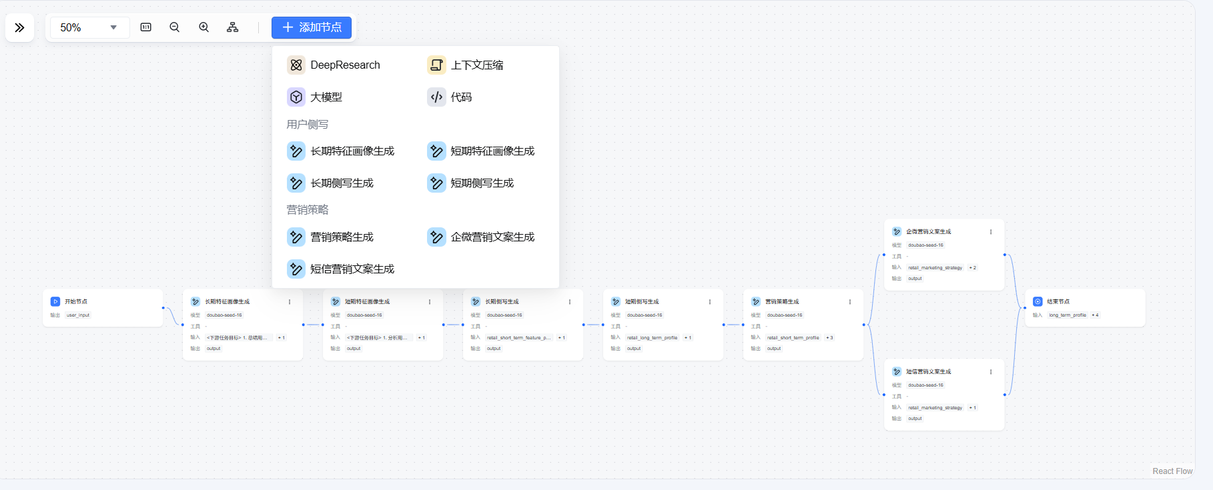Click the play icon on 开始节点 card
This screenshot has width=1213, height=490.
(x=55, y=302)
